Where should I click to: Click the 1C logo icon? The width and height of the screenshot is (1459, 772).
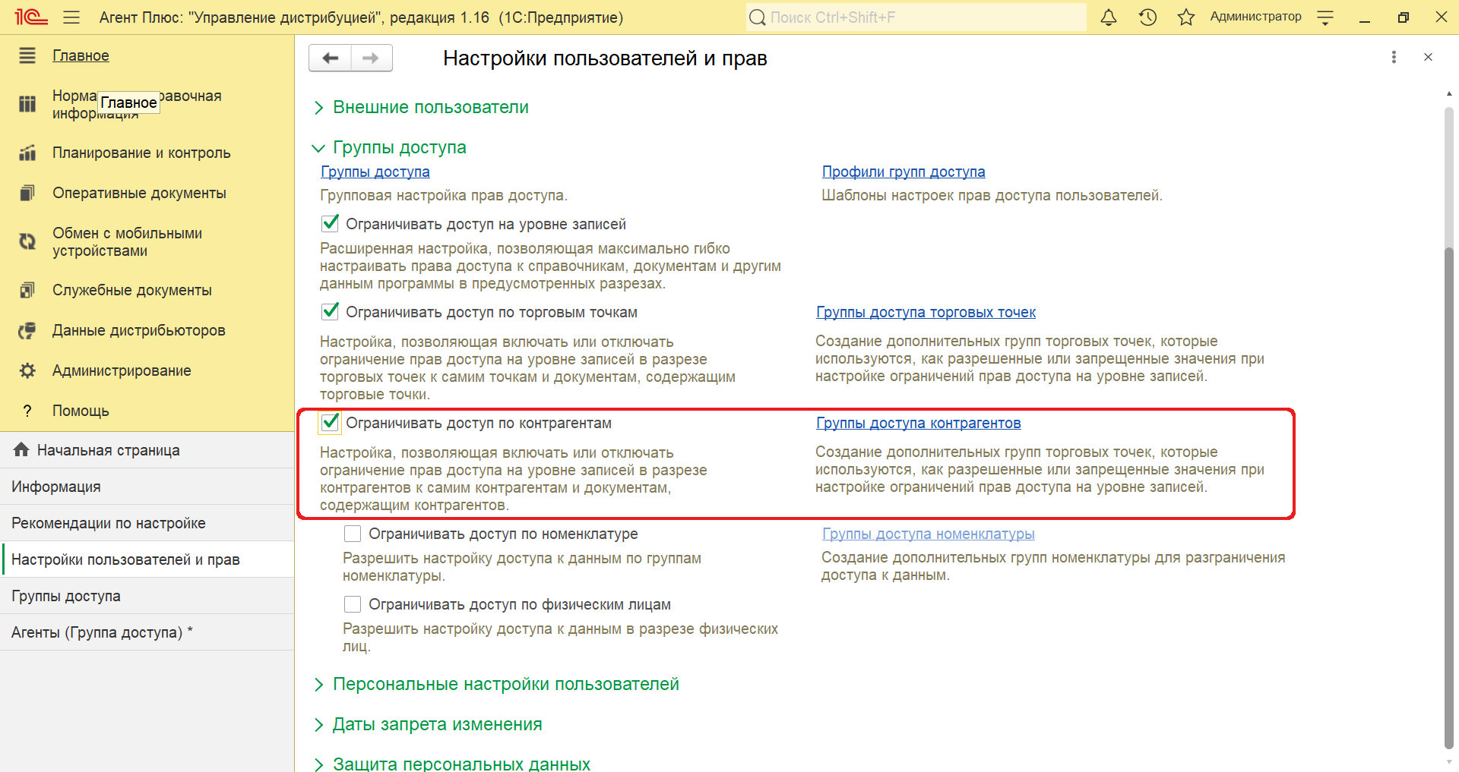tap(31, 17)
